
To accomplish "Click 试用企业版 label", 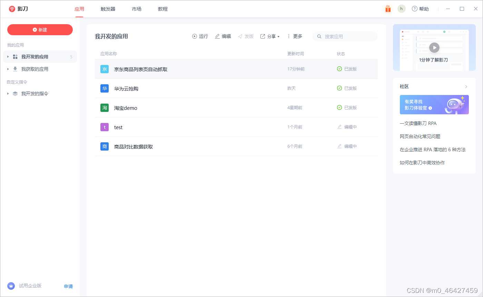I will click(x=30, y=286).
